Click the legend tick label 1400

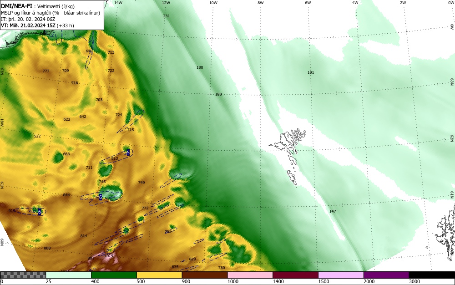click(278, 281)
